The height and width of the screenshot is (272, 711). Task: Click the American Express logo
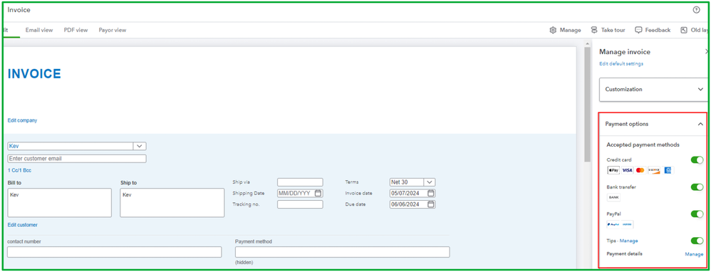668,170
